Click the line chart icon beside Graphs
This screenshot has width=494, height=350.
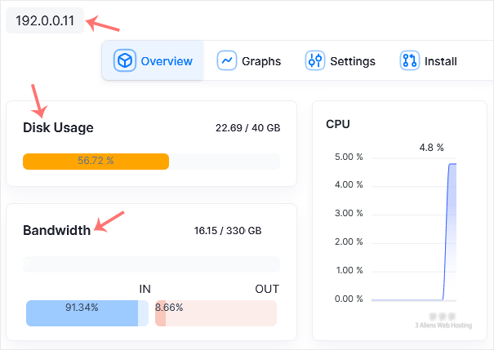pyautogui.click(x=226, y=61)
